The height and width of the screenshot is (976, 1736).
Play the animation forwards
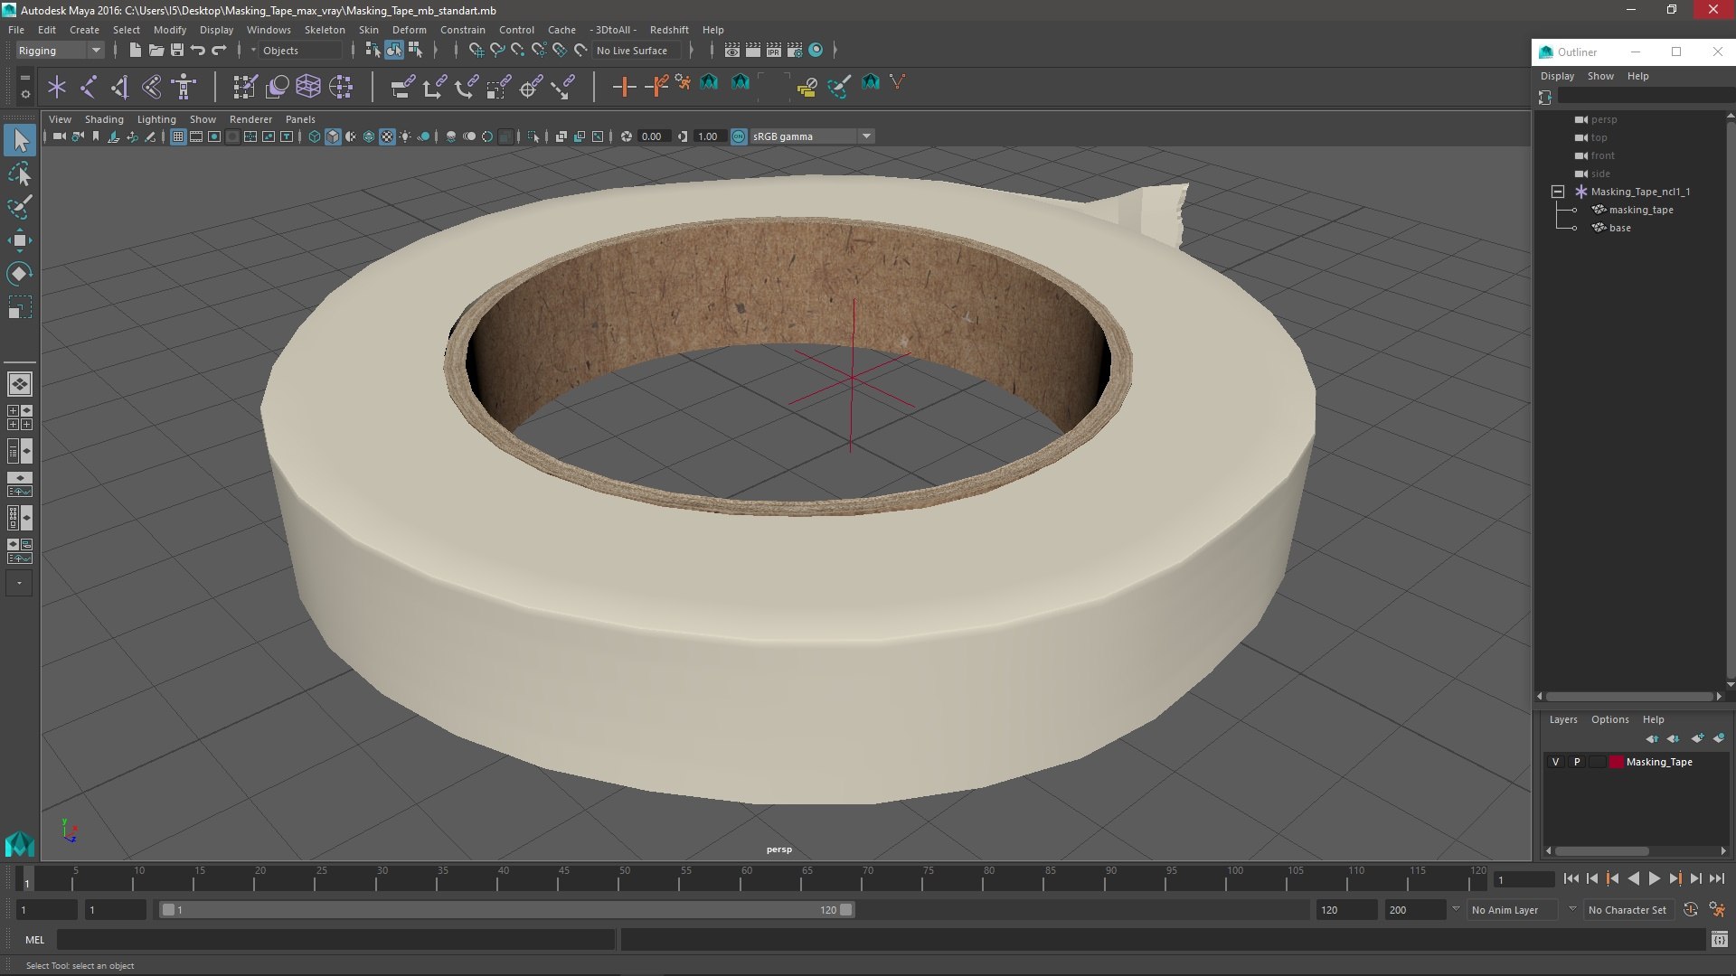click(x=1654, y=878)
